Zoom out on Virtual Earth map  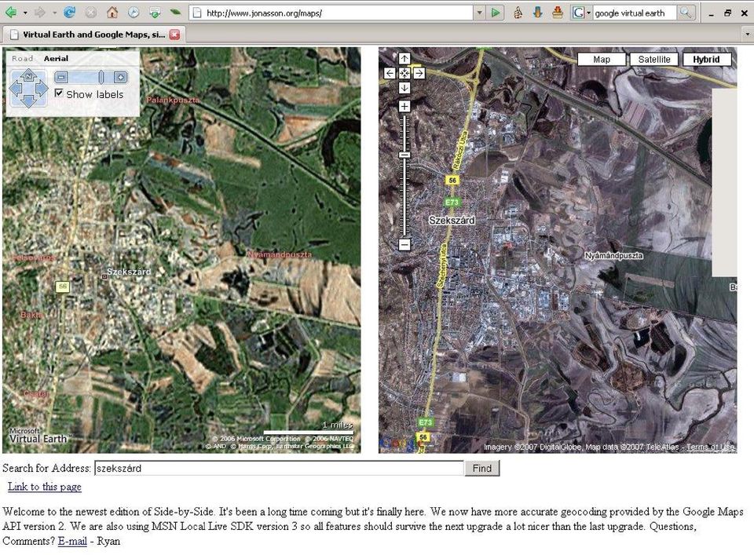point(61,77)
